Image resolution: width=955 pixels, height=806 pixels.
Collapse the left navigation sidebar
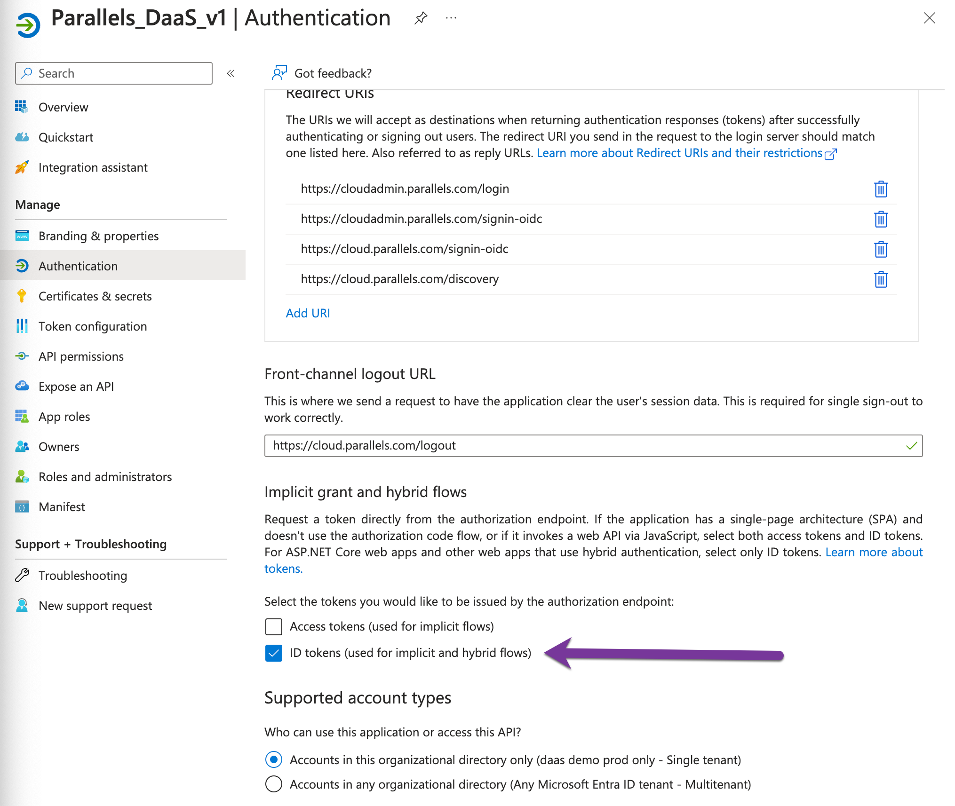231,73
